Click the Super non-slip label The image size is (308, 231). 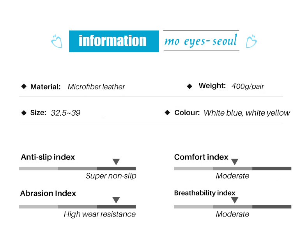click(111, 176)
